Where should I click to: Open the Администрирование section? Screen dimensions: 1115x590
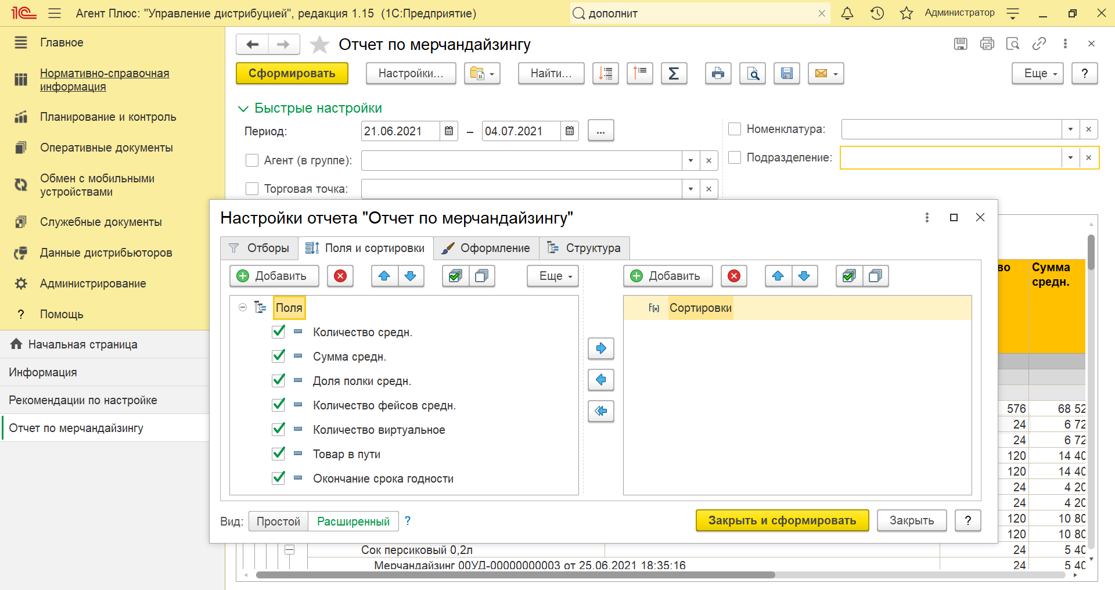pos(93,283)
